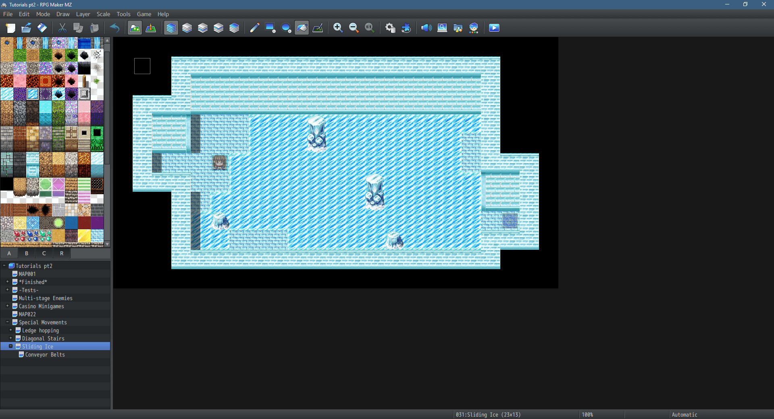This screenshot has width=774, height=419.
Task: Open the Game menu
Action: [144, 14]
